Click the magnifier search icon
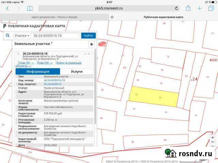The width and height of the screenshot is (218, 163). pos(7,35)
